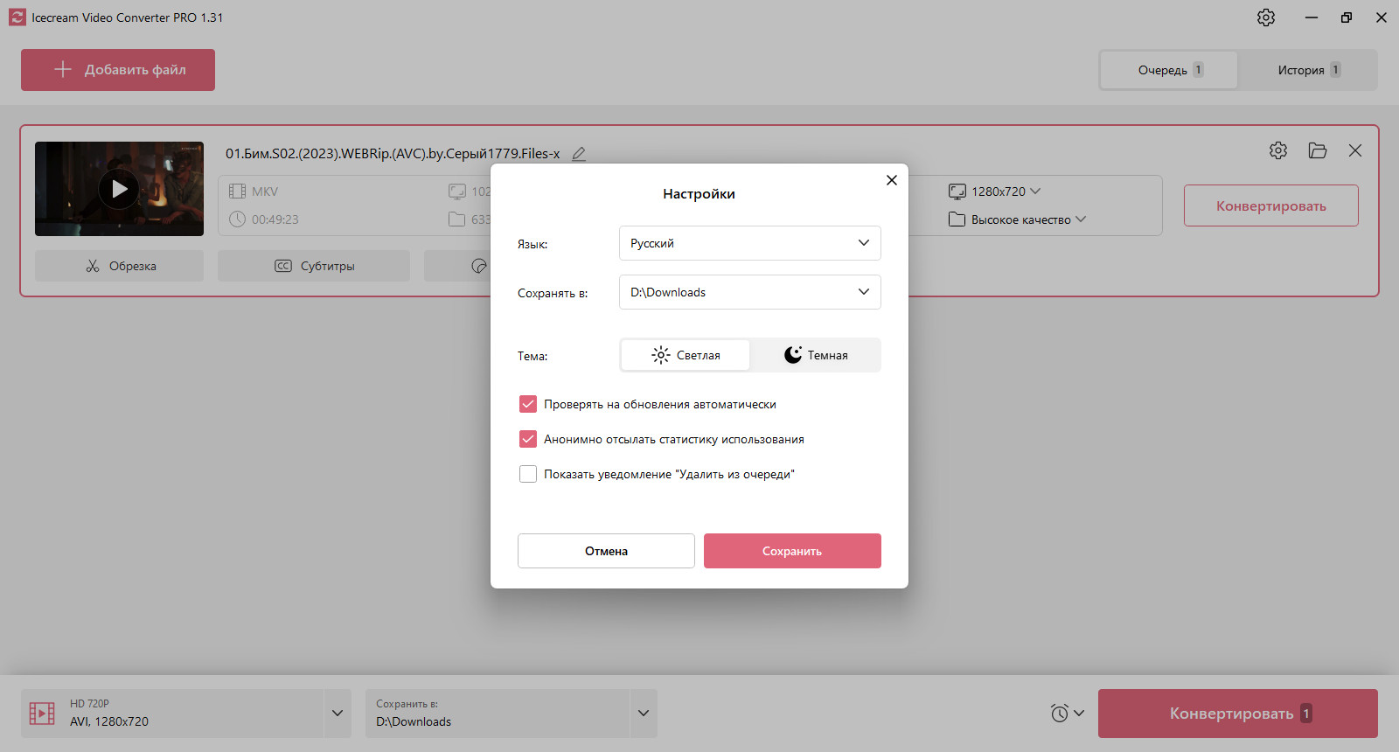The height and width of the screenshot is (752, 1399).
Task: Close Настройки dialog with X
Action: (x=892, y=180)
